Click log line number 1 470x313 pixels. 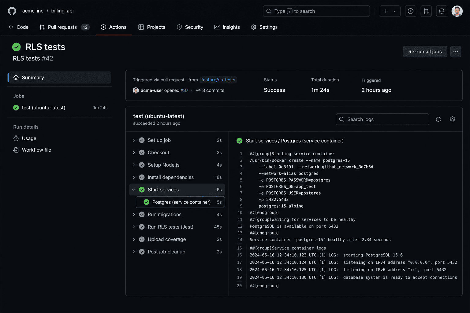coord(241,154)
